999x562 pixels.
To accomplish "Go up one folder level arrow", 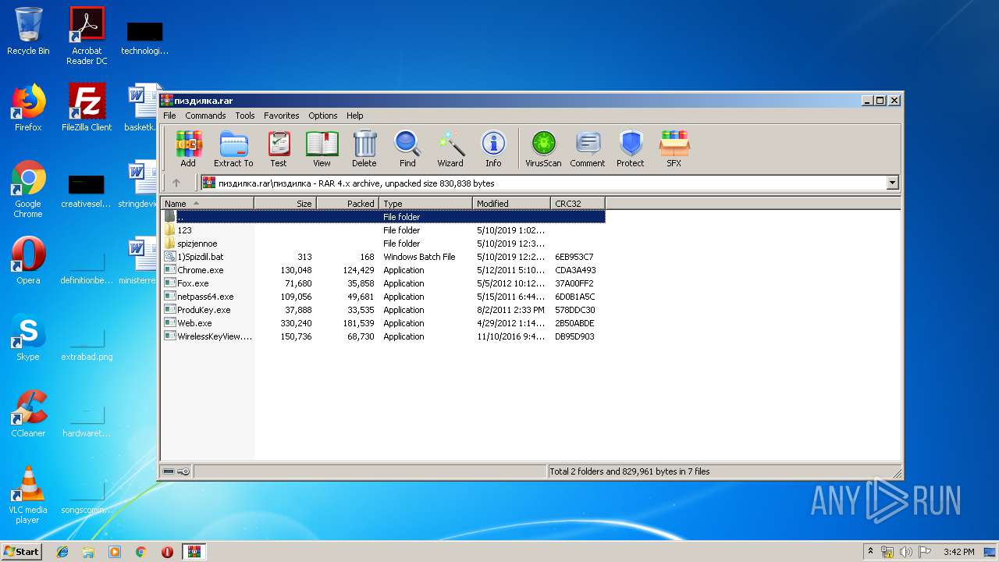I will [x=176, y=183].
